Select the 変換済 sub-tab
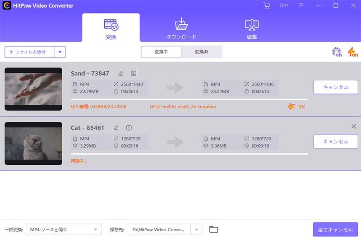Screen dimensions: 361x238 (201, 52)
